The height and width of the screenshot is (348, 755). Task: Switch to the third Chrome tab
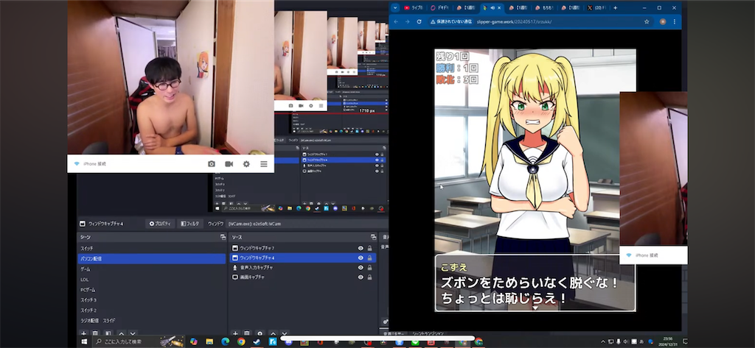coord(466,7)
